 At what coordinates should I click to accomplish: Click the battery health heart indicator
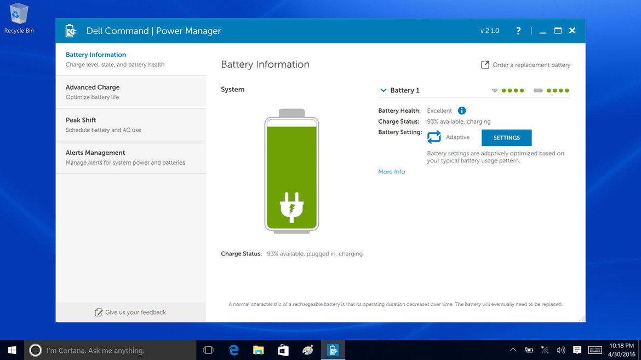coord(495,90)
